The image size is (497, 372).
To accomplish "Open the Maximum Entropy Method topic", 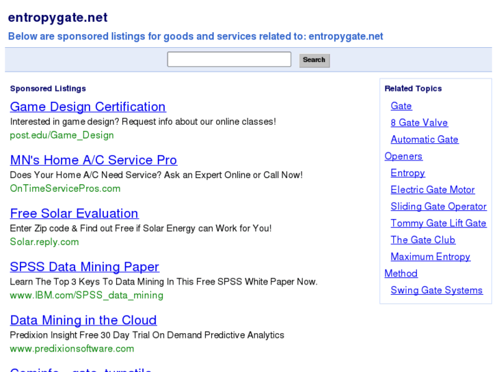I will [x=430, y=257].
